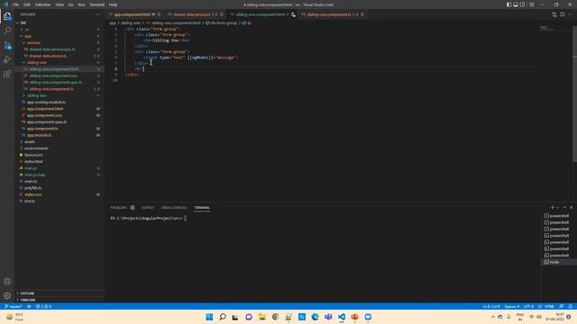Switch to the Debug Console panel tab

pos(174,208)
